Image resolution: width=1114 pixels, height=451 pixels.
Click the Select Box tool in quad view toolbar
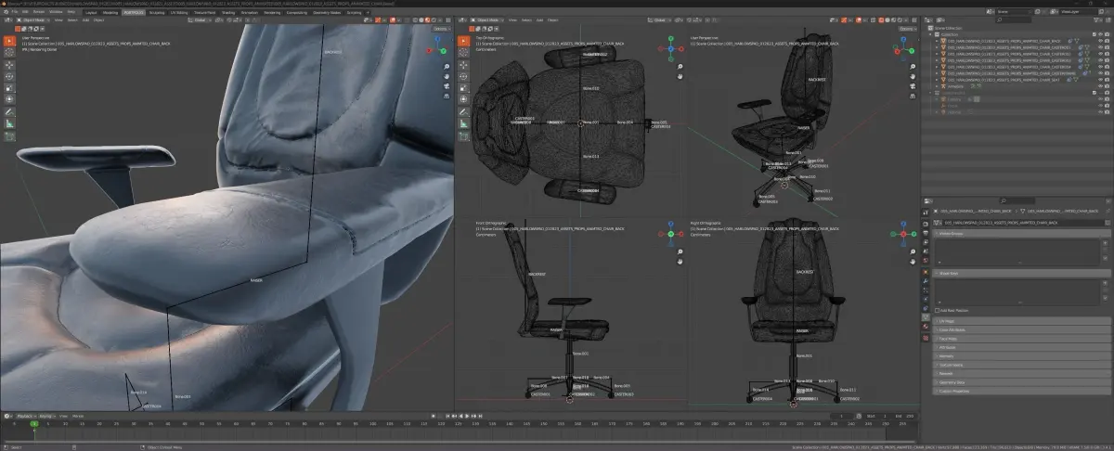(461, 41)
